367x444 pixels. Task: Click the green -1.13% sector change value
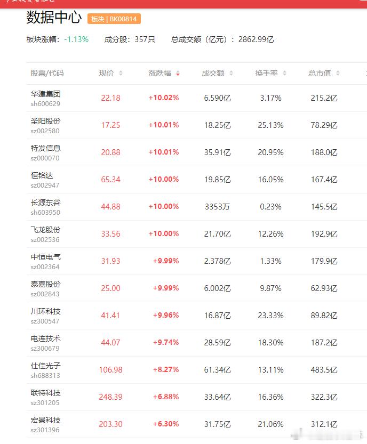(x=76, y=39)
